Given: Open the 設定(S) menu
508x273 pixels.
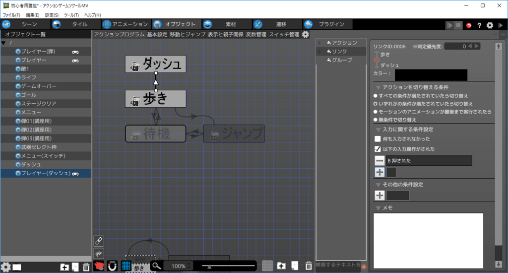Looking at the screenshot, I should click(x=52, y=15).
